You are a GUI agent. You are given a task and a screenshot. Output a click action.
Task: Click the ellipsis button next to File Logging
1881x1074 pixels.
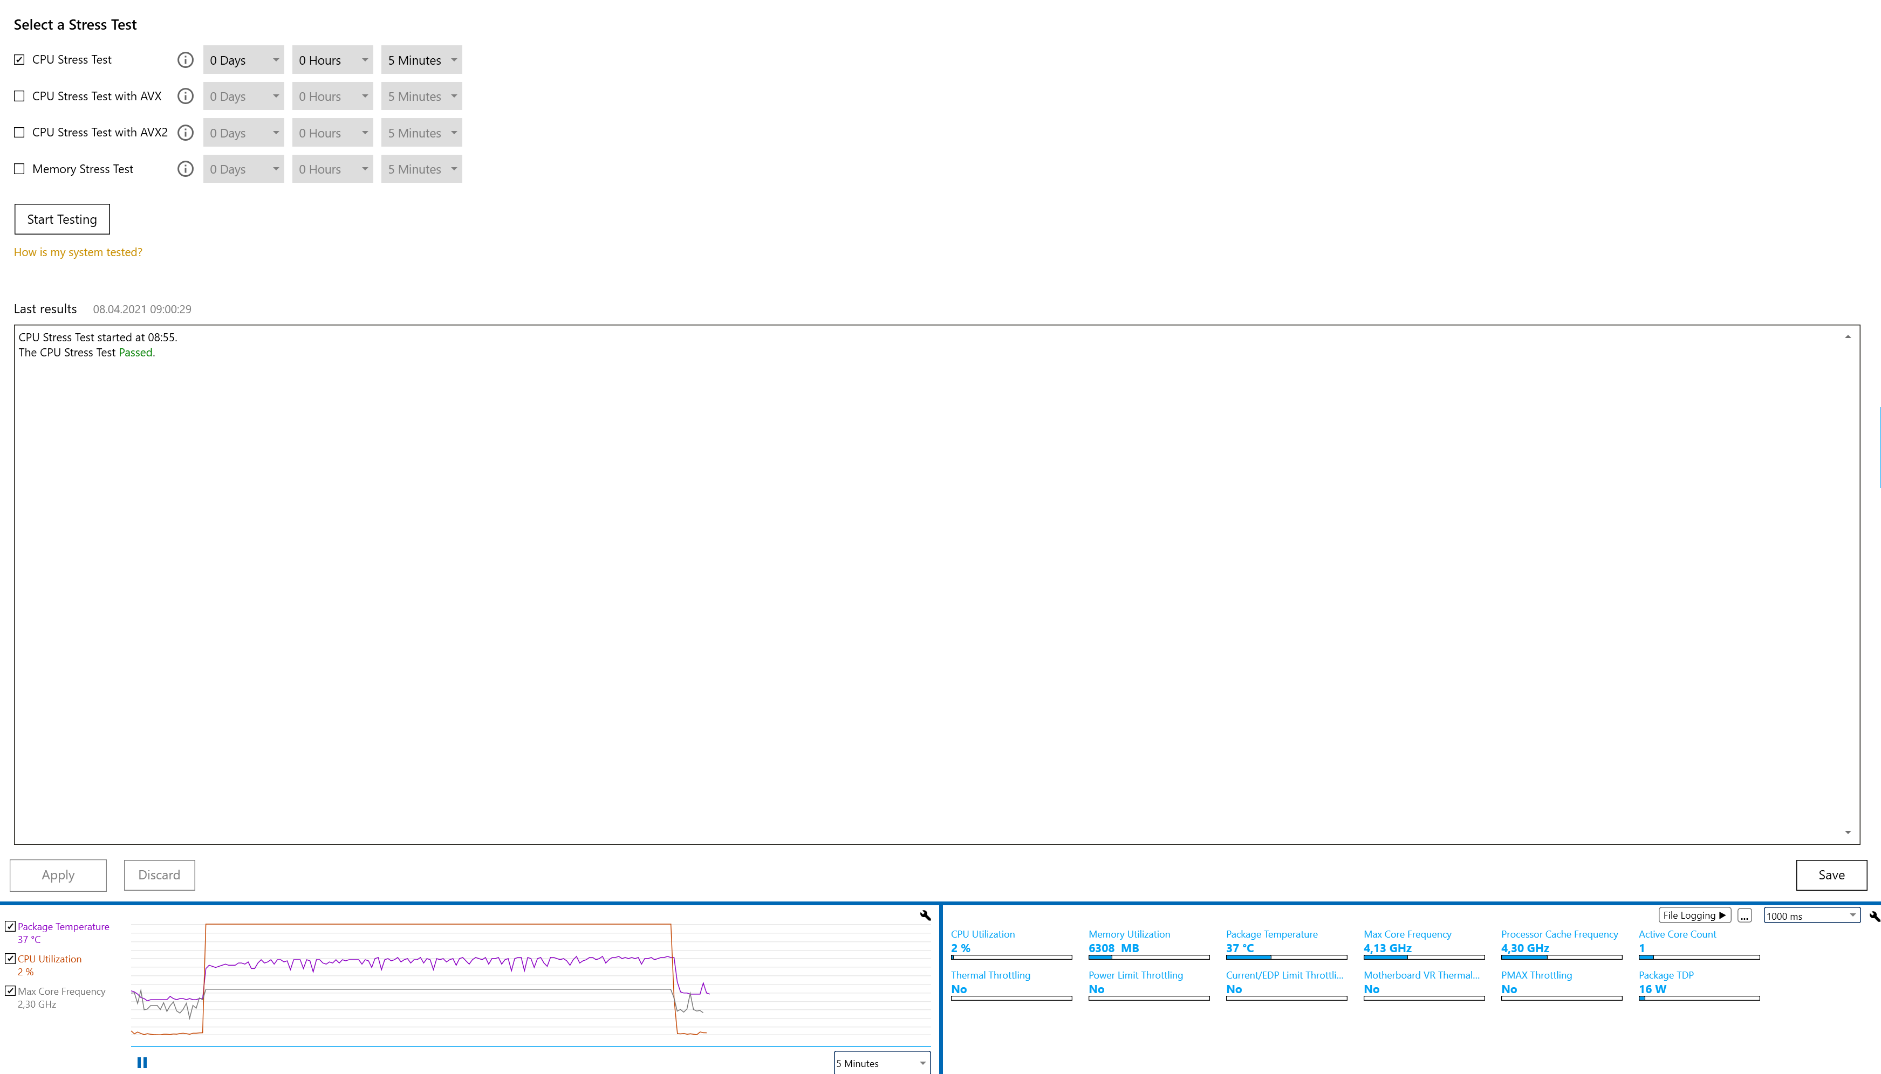pyautogui.click(x=1745, y=915)
